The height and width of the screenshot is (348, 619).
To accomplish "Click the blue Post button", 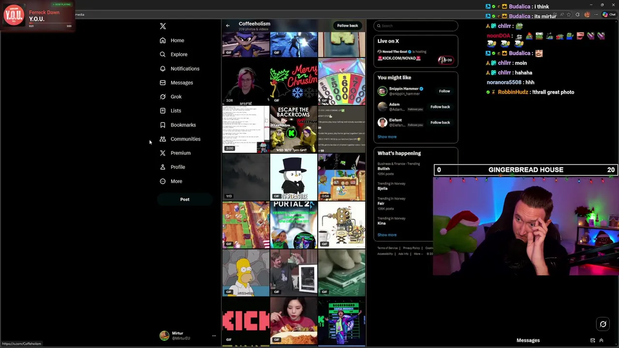I will (185, 199).
